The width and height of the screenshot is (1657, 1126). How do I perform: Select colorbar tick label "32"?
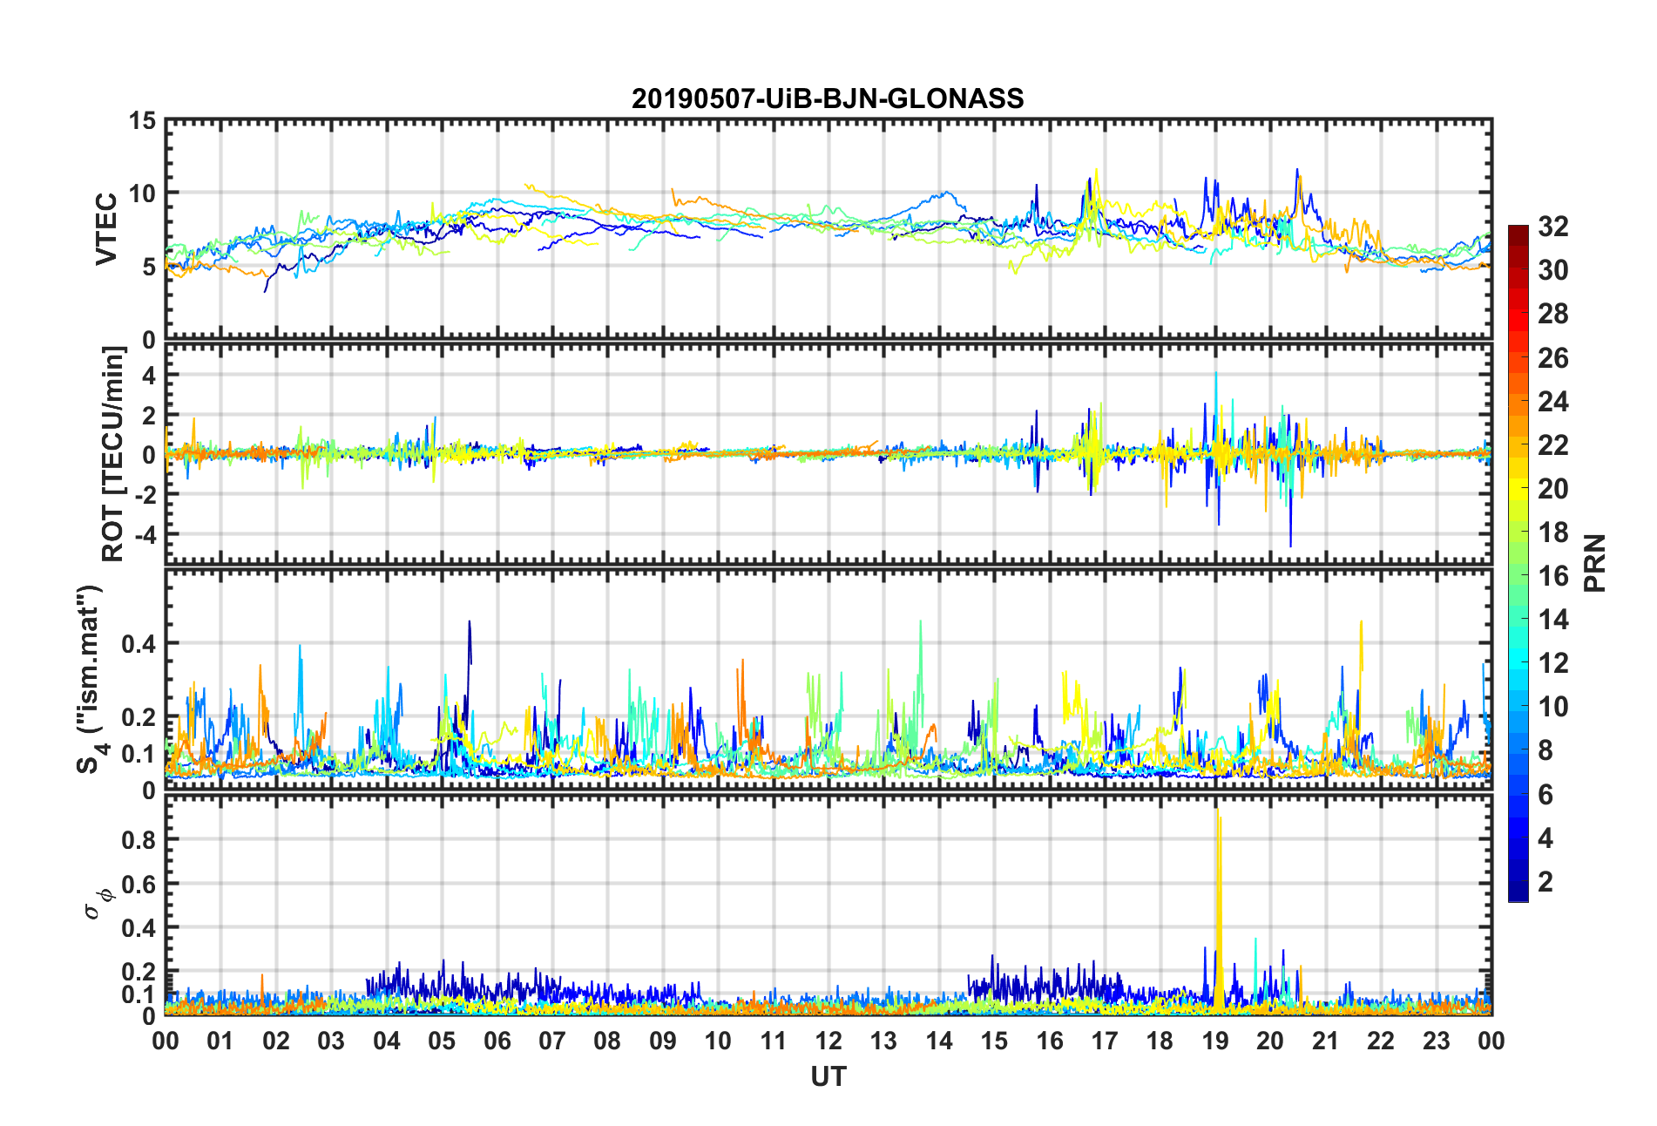[x=1553, y=227]
